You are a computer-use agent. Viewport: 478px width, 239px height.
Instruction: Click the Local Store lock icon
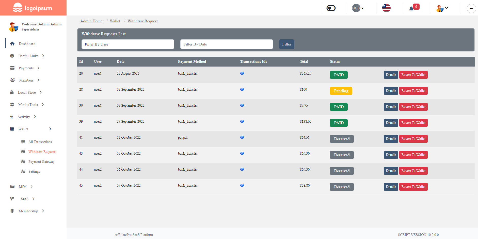12,92
